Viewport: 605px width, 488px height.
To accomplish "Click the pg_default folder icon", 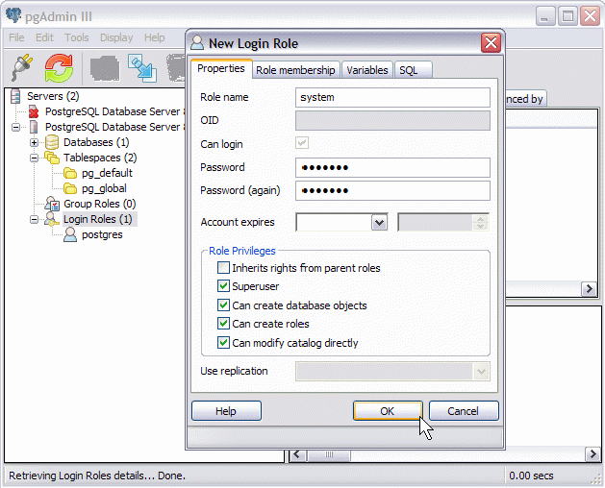I will click(x=70, y=173).
